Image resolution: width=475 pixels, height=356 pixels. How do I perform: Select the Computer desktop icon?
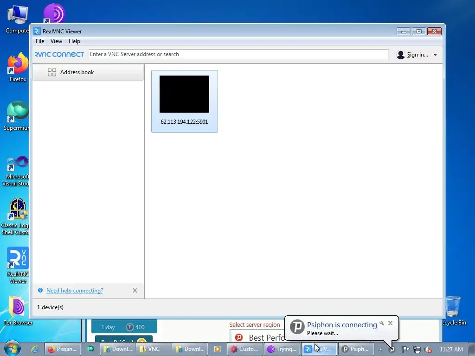click(x=17, y=19)
